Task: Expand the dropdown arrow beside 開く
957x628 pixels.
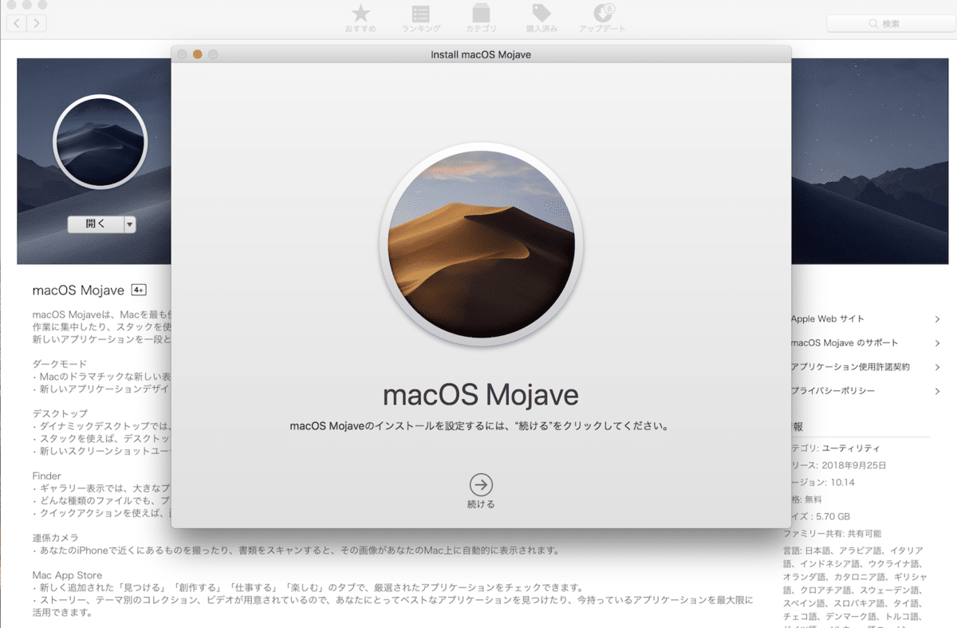Action: (130, 224)
